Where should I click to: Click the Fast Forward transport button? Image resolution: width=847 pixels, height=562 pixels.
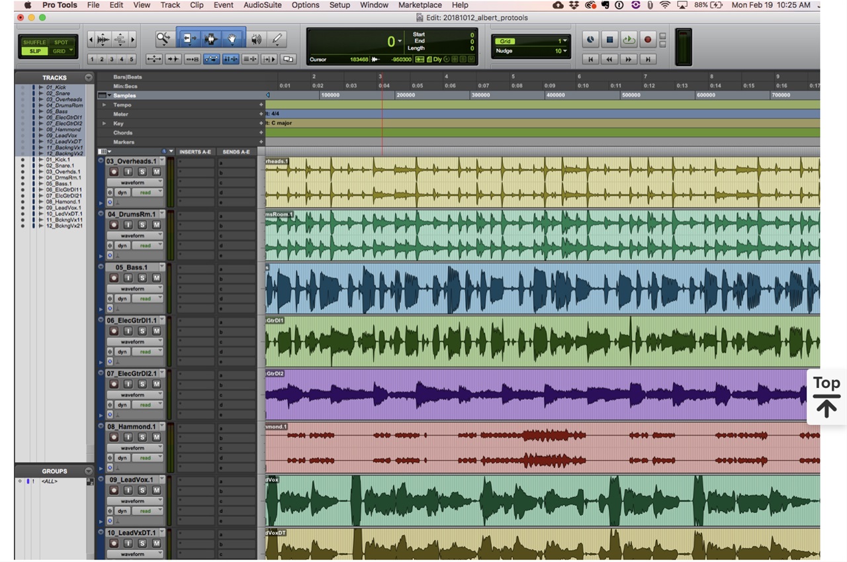pyautogui.click(x=629, y=59)
